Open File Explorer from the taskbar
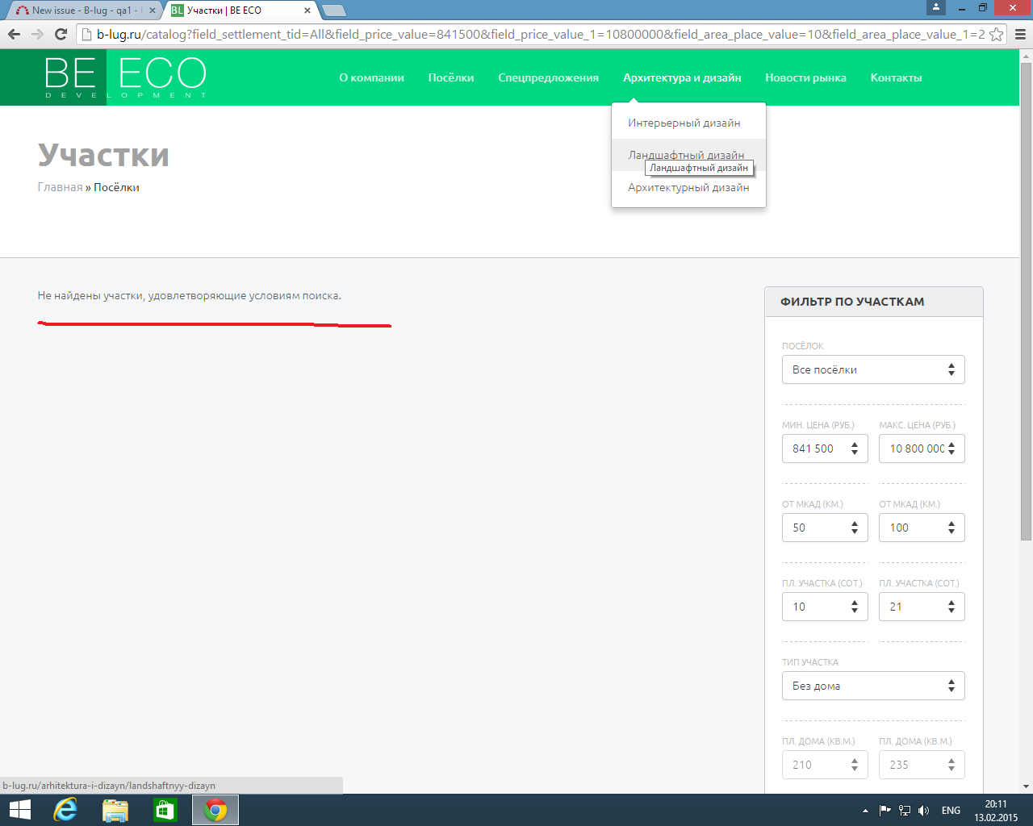1033x826 pixels. 115,810
